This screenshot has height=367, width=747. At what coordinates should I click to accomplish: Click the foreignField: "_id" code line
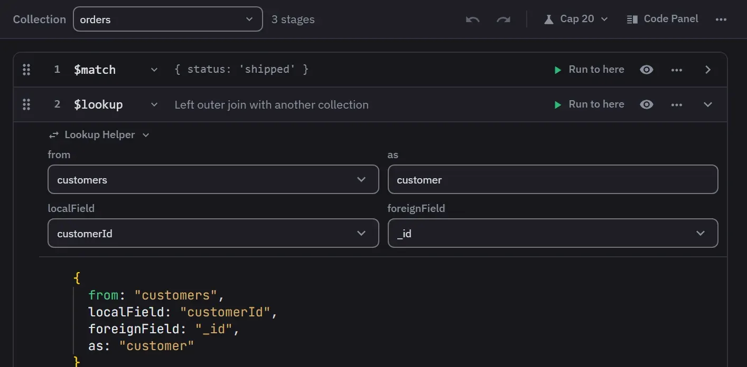point(164,329)
